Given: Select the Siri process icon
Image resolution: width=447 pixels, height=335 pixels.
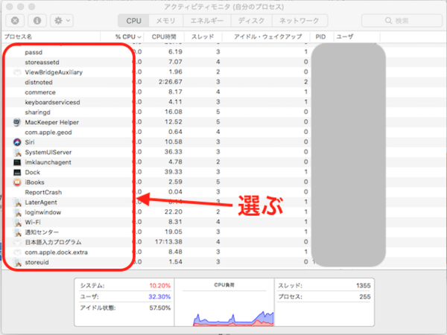Looking at the screenshot, I should click(x=18, y=142).
